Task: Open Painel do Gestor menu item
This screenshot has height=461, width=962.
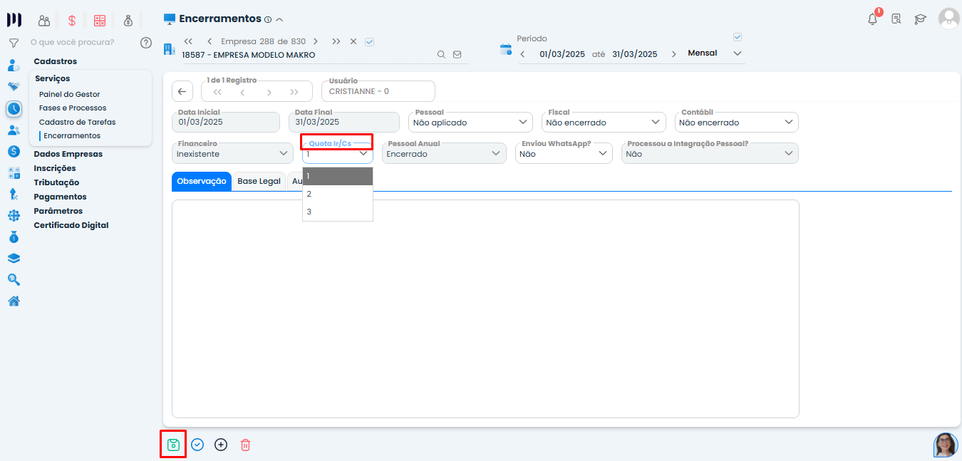Action: 69,94
